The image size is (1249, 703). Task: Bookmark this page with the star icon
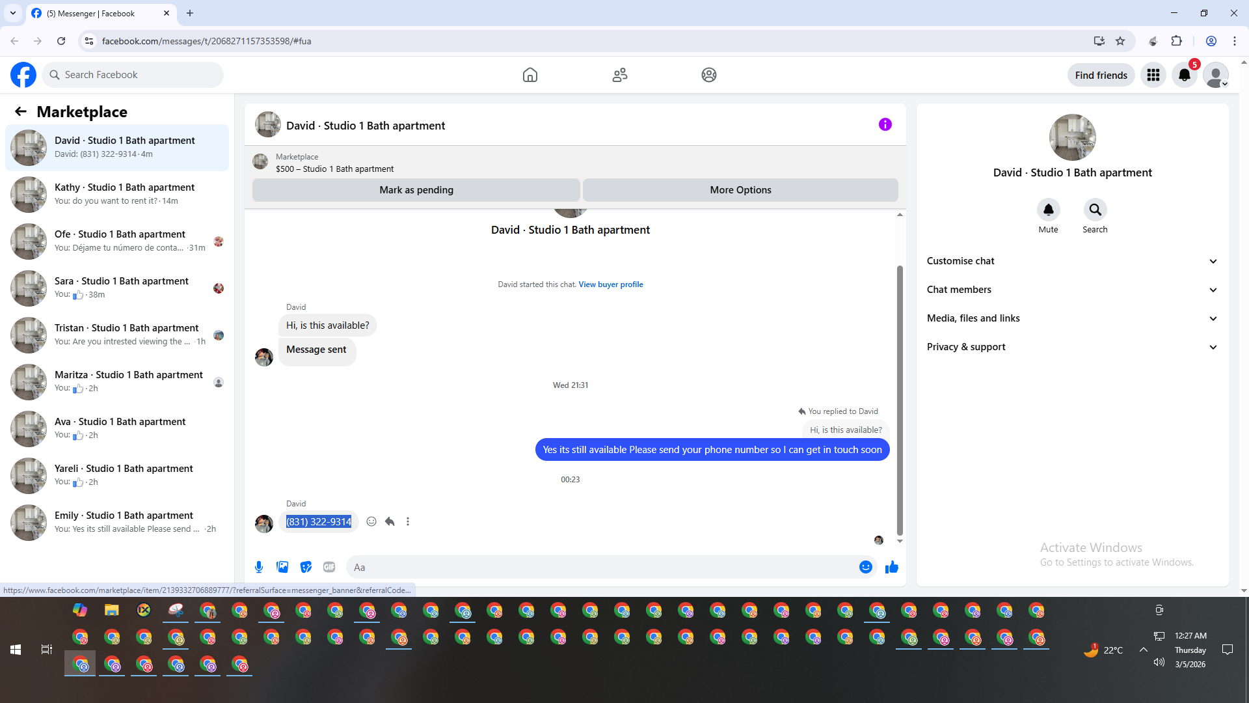pyautogui.click(x=1120, y=41)
